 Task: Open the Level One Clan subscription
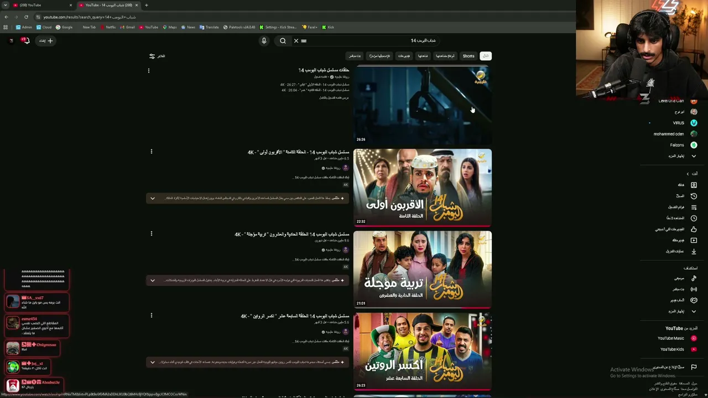[678, 101]
